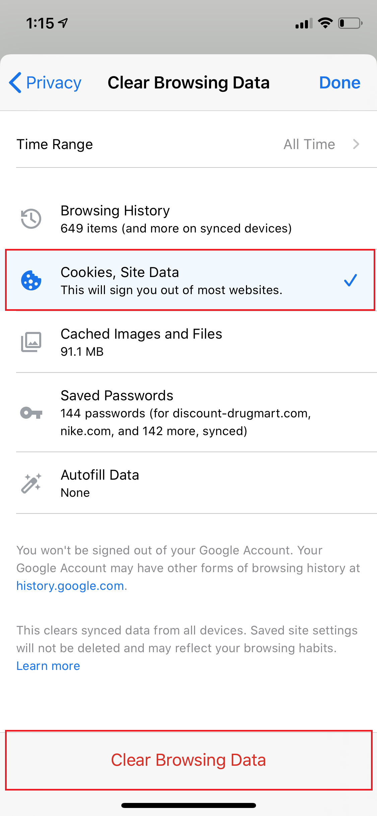Select Saved Passwords for clearing

[x=188, y=412]
